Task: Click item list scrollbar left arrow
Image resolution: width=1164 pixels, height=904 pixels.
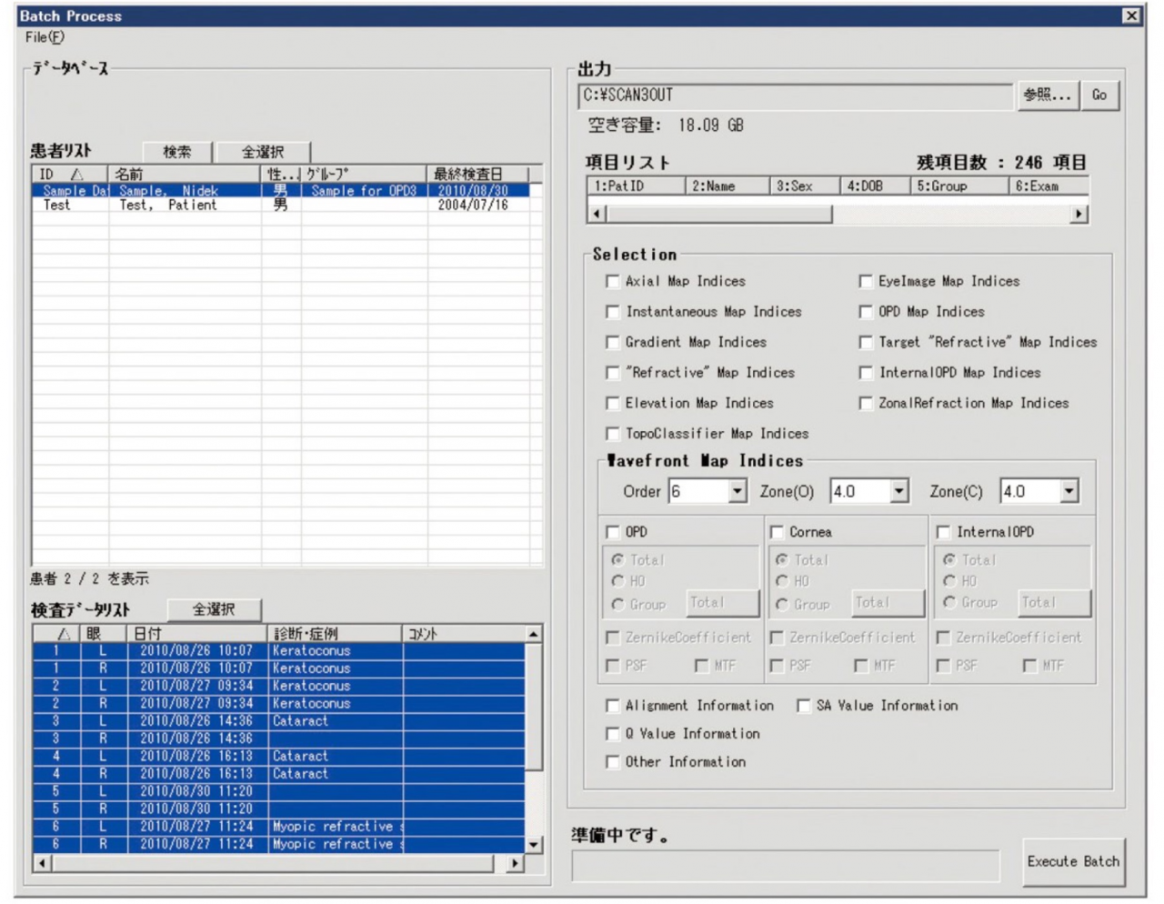Action: (x=597, y=215)
